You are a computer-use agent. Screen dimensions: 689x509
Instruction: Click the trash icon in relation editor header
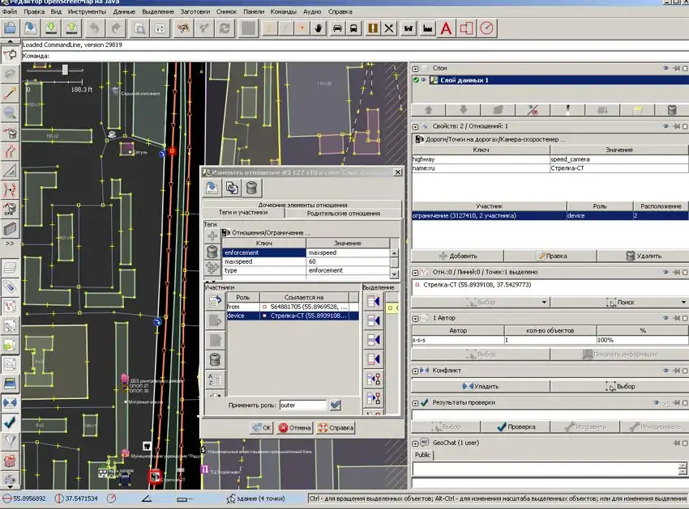point(253,189)
